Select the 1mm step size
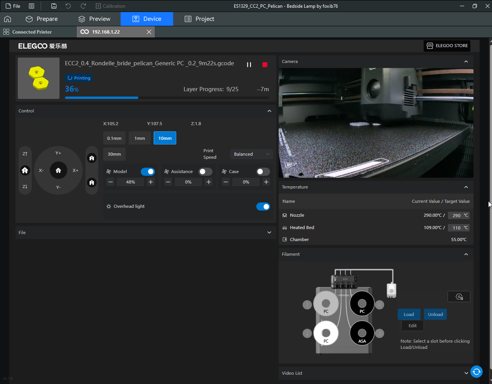Image resolution: width=492 pixels, height=384 pixels. 140,138
